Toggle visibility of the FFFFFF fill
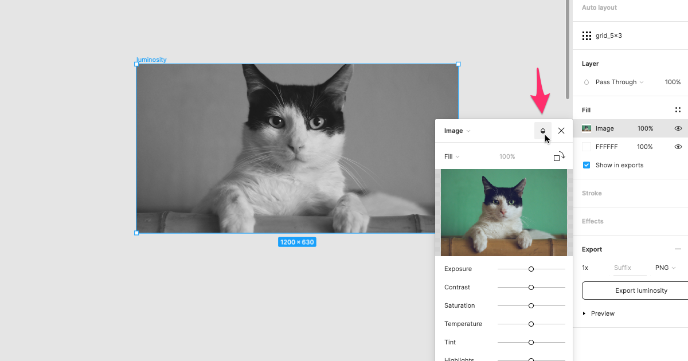The image size is (688, 361). pos(678,147)
